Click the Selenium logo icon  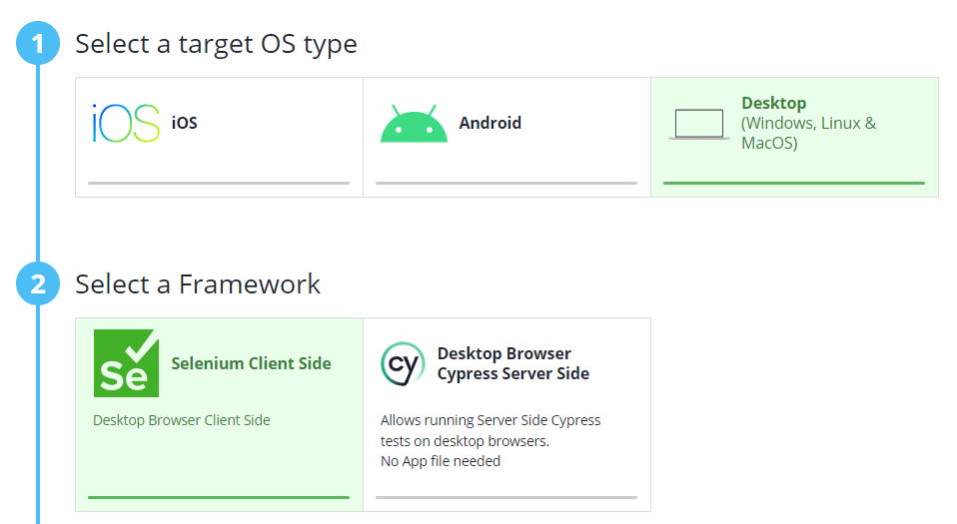tap(126, 363)
